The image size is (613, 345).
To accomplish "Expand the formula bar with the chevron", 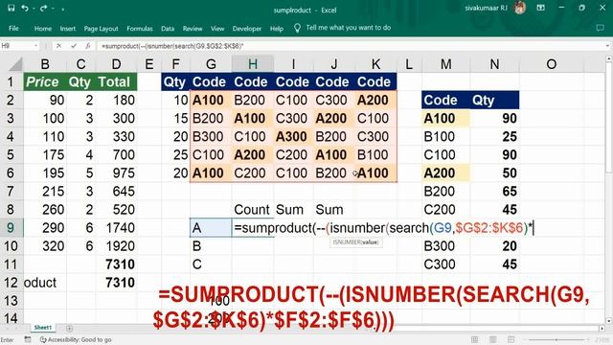I will click(x=607, y=46).
